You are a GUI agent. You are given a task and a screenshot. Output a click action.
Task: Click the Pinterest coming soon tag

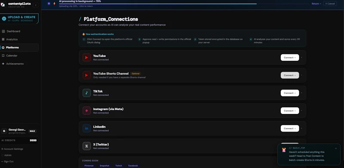[x=89, y=166]
